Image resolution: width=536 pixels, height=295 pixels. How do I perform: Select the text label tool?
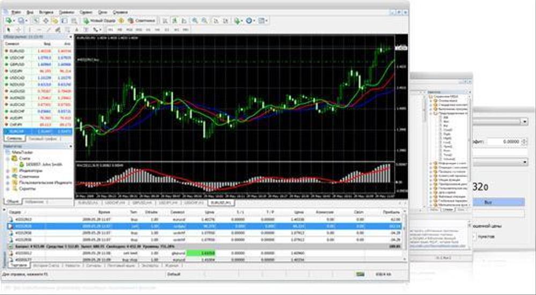pyautogui.click(x=86, y=29)
